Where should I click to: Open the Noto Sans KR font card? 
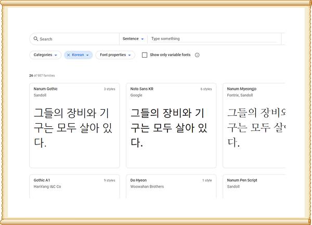click(x=171, y=126)
